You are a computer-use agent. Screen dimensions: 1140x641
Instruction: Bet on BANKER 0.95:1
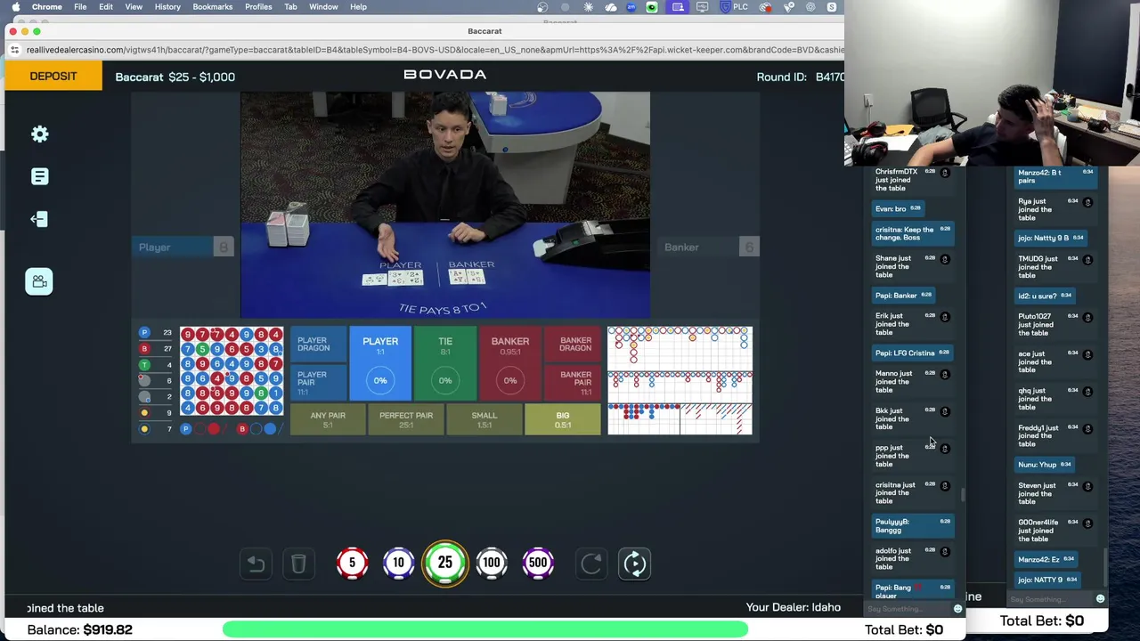click(x=510, y=363)
